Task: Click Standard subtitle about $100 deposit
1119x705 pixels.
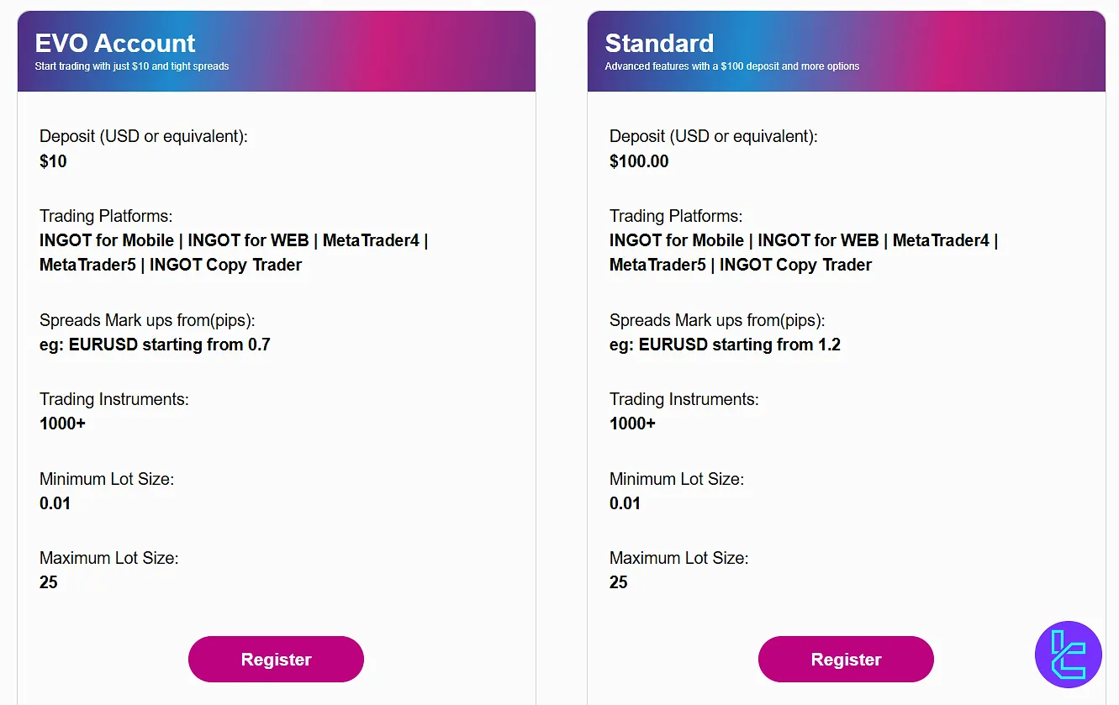Action: tap(732, 66)
